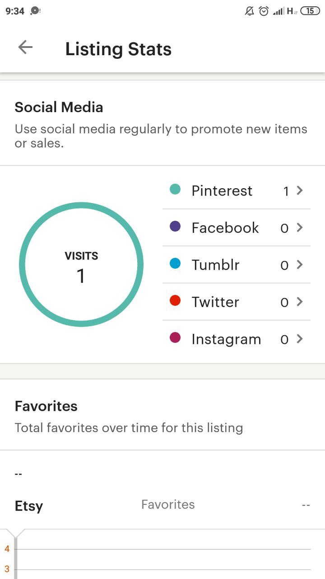Expand the Tumblr row chevron
The width and height of the screenshot is (325, 579).
click(299, 265)
